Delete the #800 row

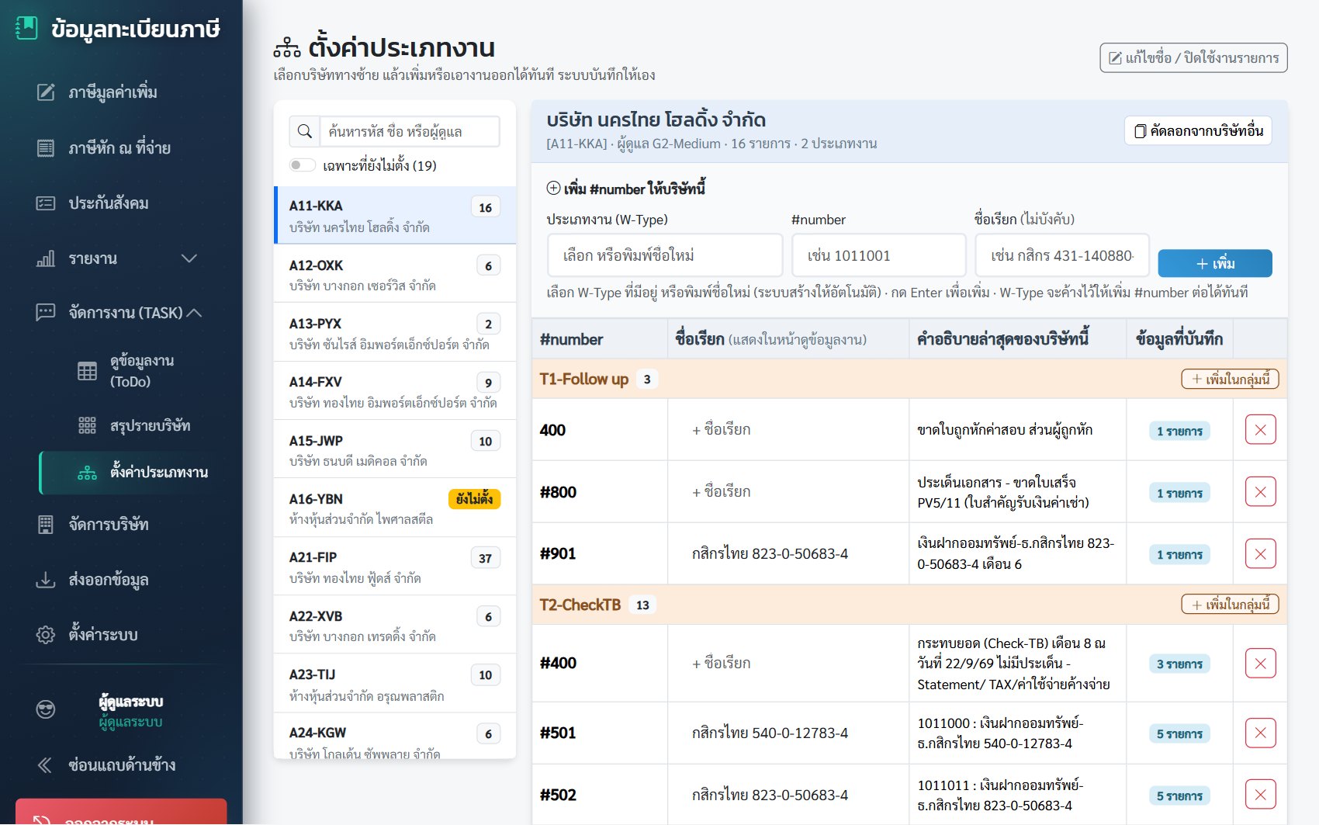(x=1260, y=492)
